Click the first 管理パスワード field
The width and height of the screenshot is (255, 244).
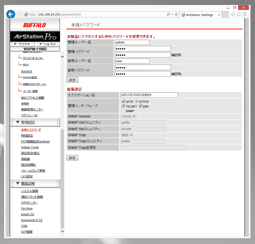pos(143,49)
